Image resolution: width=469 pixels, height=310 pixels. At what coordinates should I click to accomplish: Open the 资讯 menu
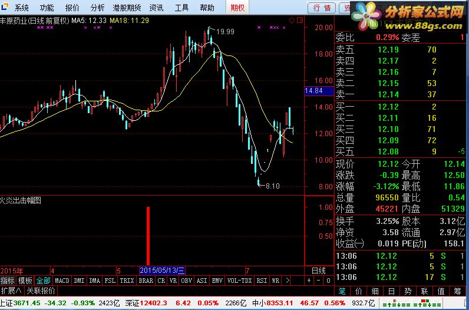tap(157, 8)
